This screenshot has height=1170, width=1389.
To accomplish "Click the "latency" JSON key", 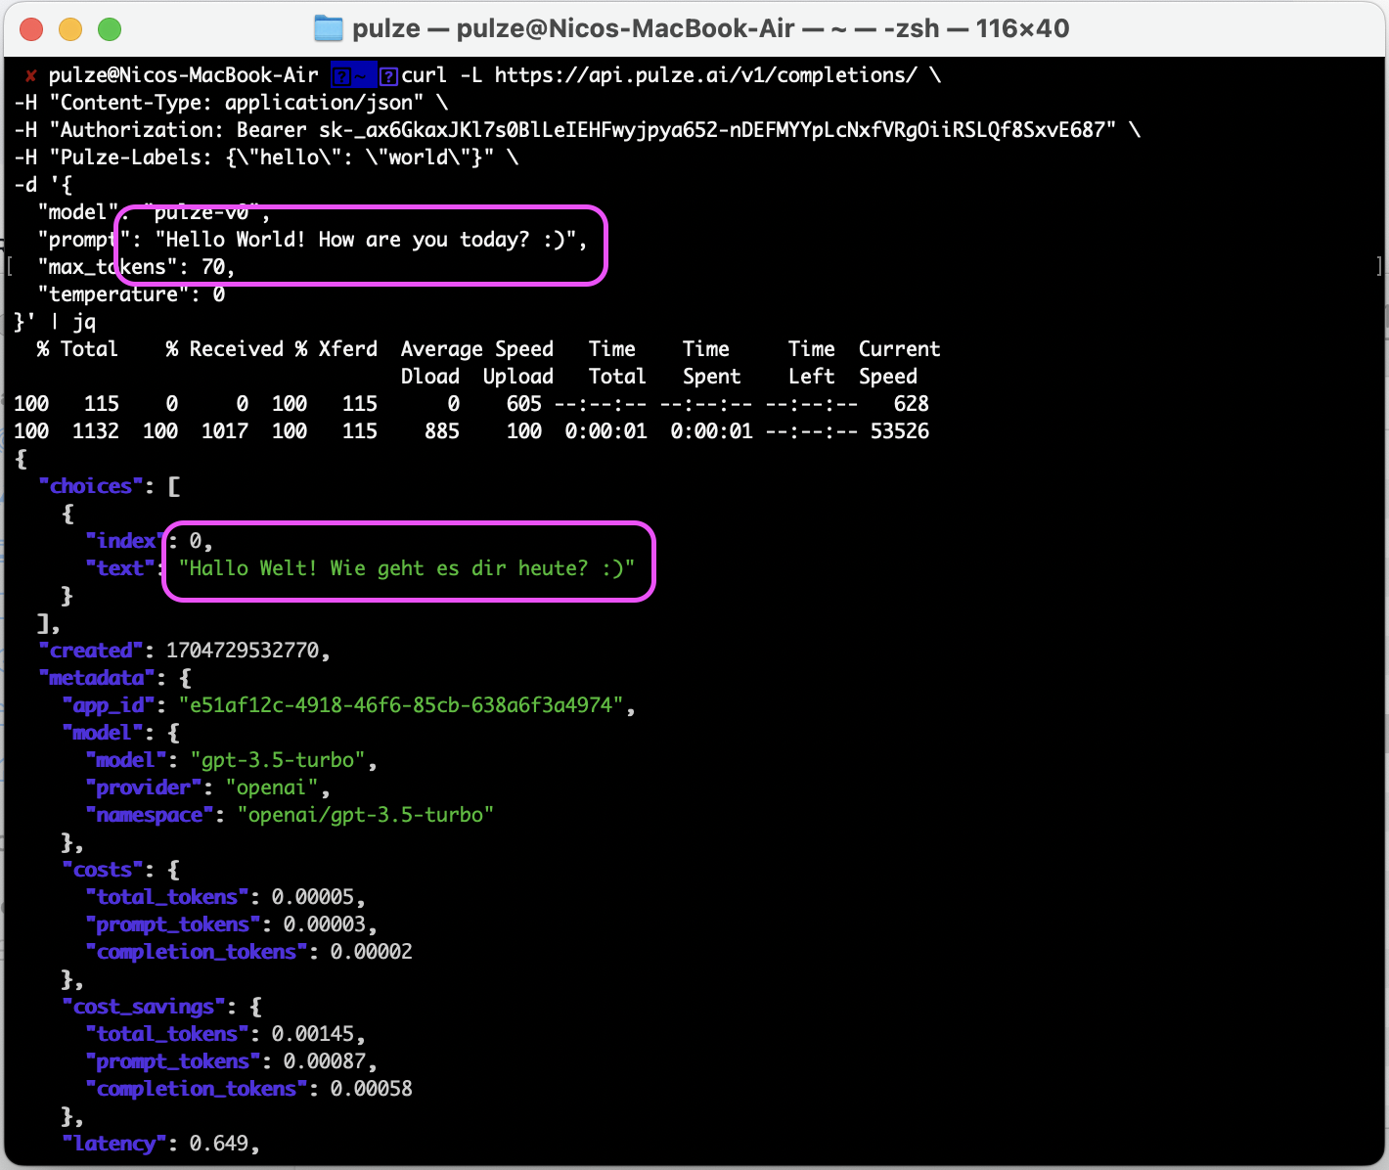I will pyautogui.click(x=113, y=1144).
